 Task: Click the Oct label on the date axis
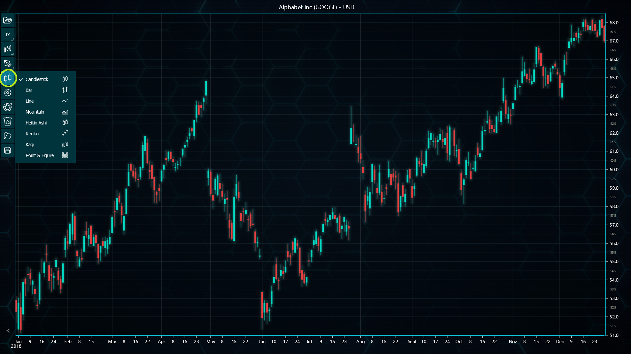[459, 341]
